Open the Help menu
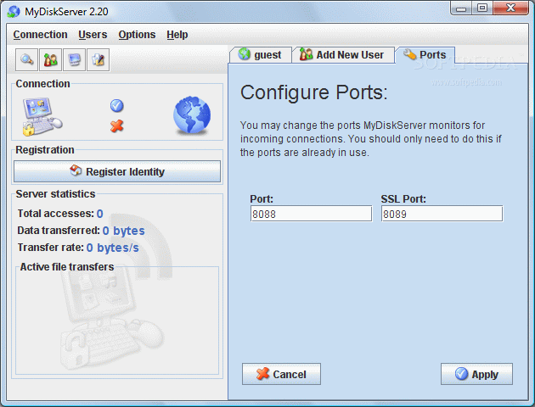 click(177, 35)
